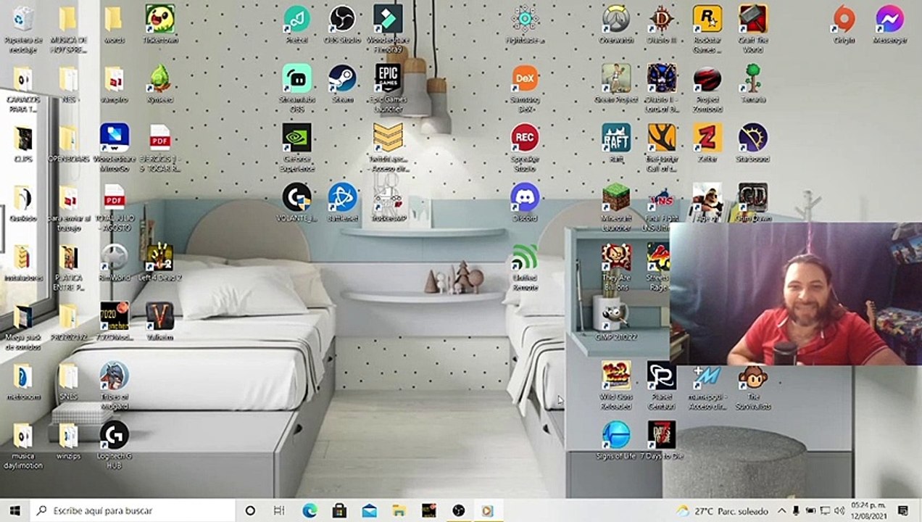The width and height of the screenshot is (922, 522).
Task: Open Microsoft Store from the taskbar
Action: pyautogui.click(x=339, y=510)
